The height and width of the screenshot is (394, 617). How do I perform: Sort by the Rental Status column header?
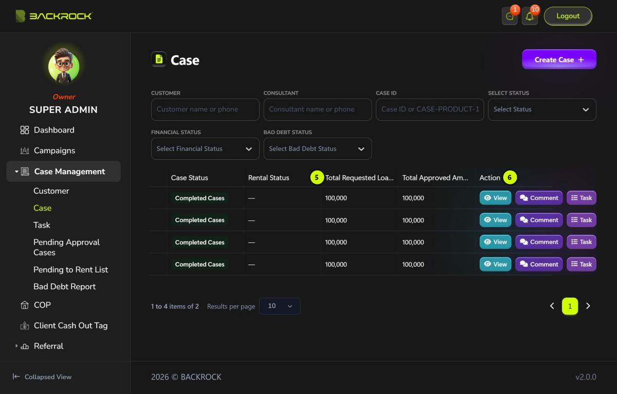point(269,178)
